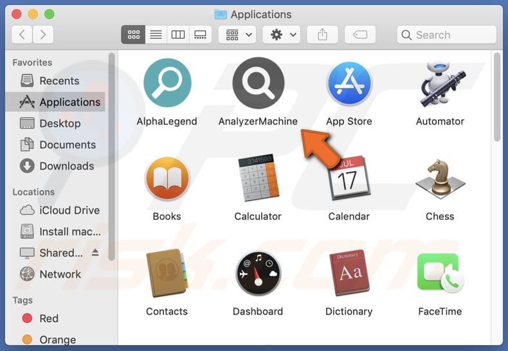This screenshot has height=351, width=508.
Task: Click the Edit Tags toolbar button
Action: 360,35
